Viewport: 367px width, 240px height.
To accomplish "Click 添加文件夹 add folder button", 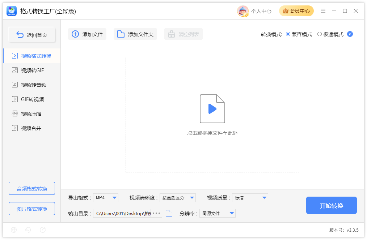I will 135,34.
